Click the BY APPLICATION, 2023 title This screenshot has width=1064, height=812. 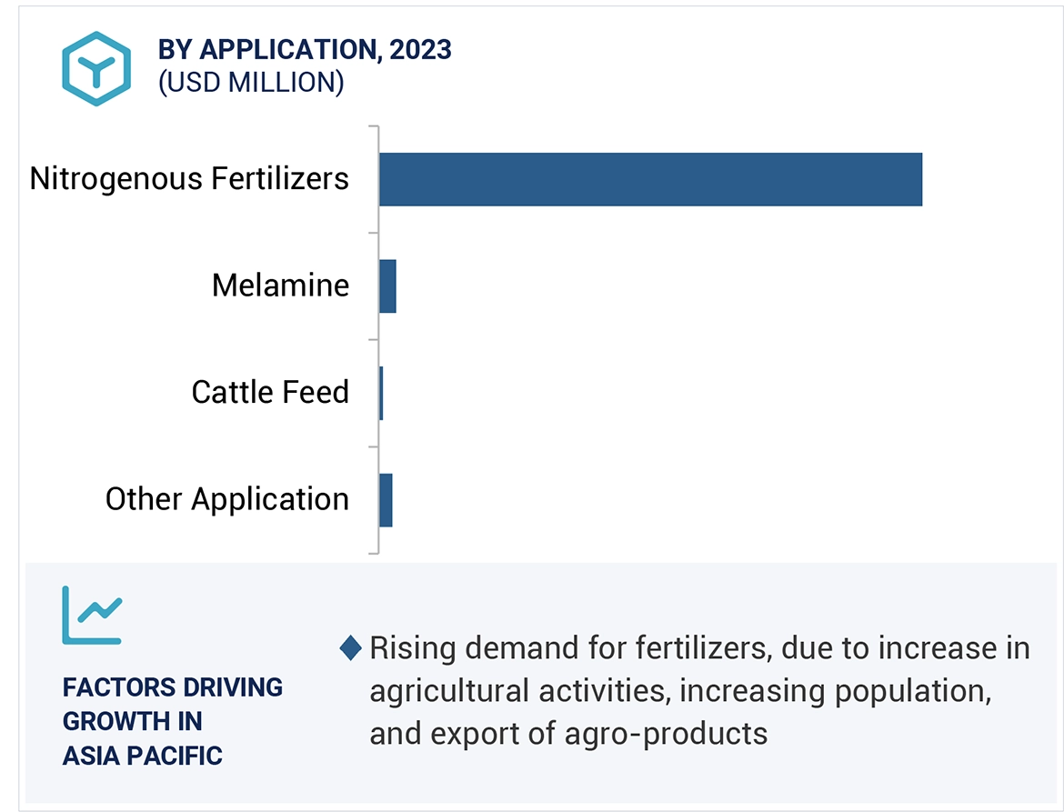tap(305, 49)
